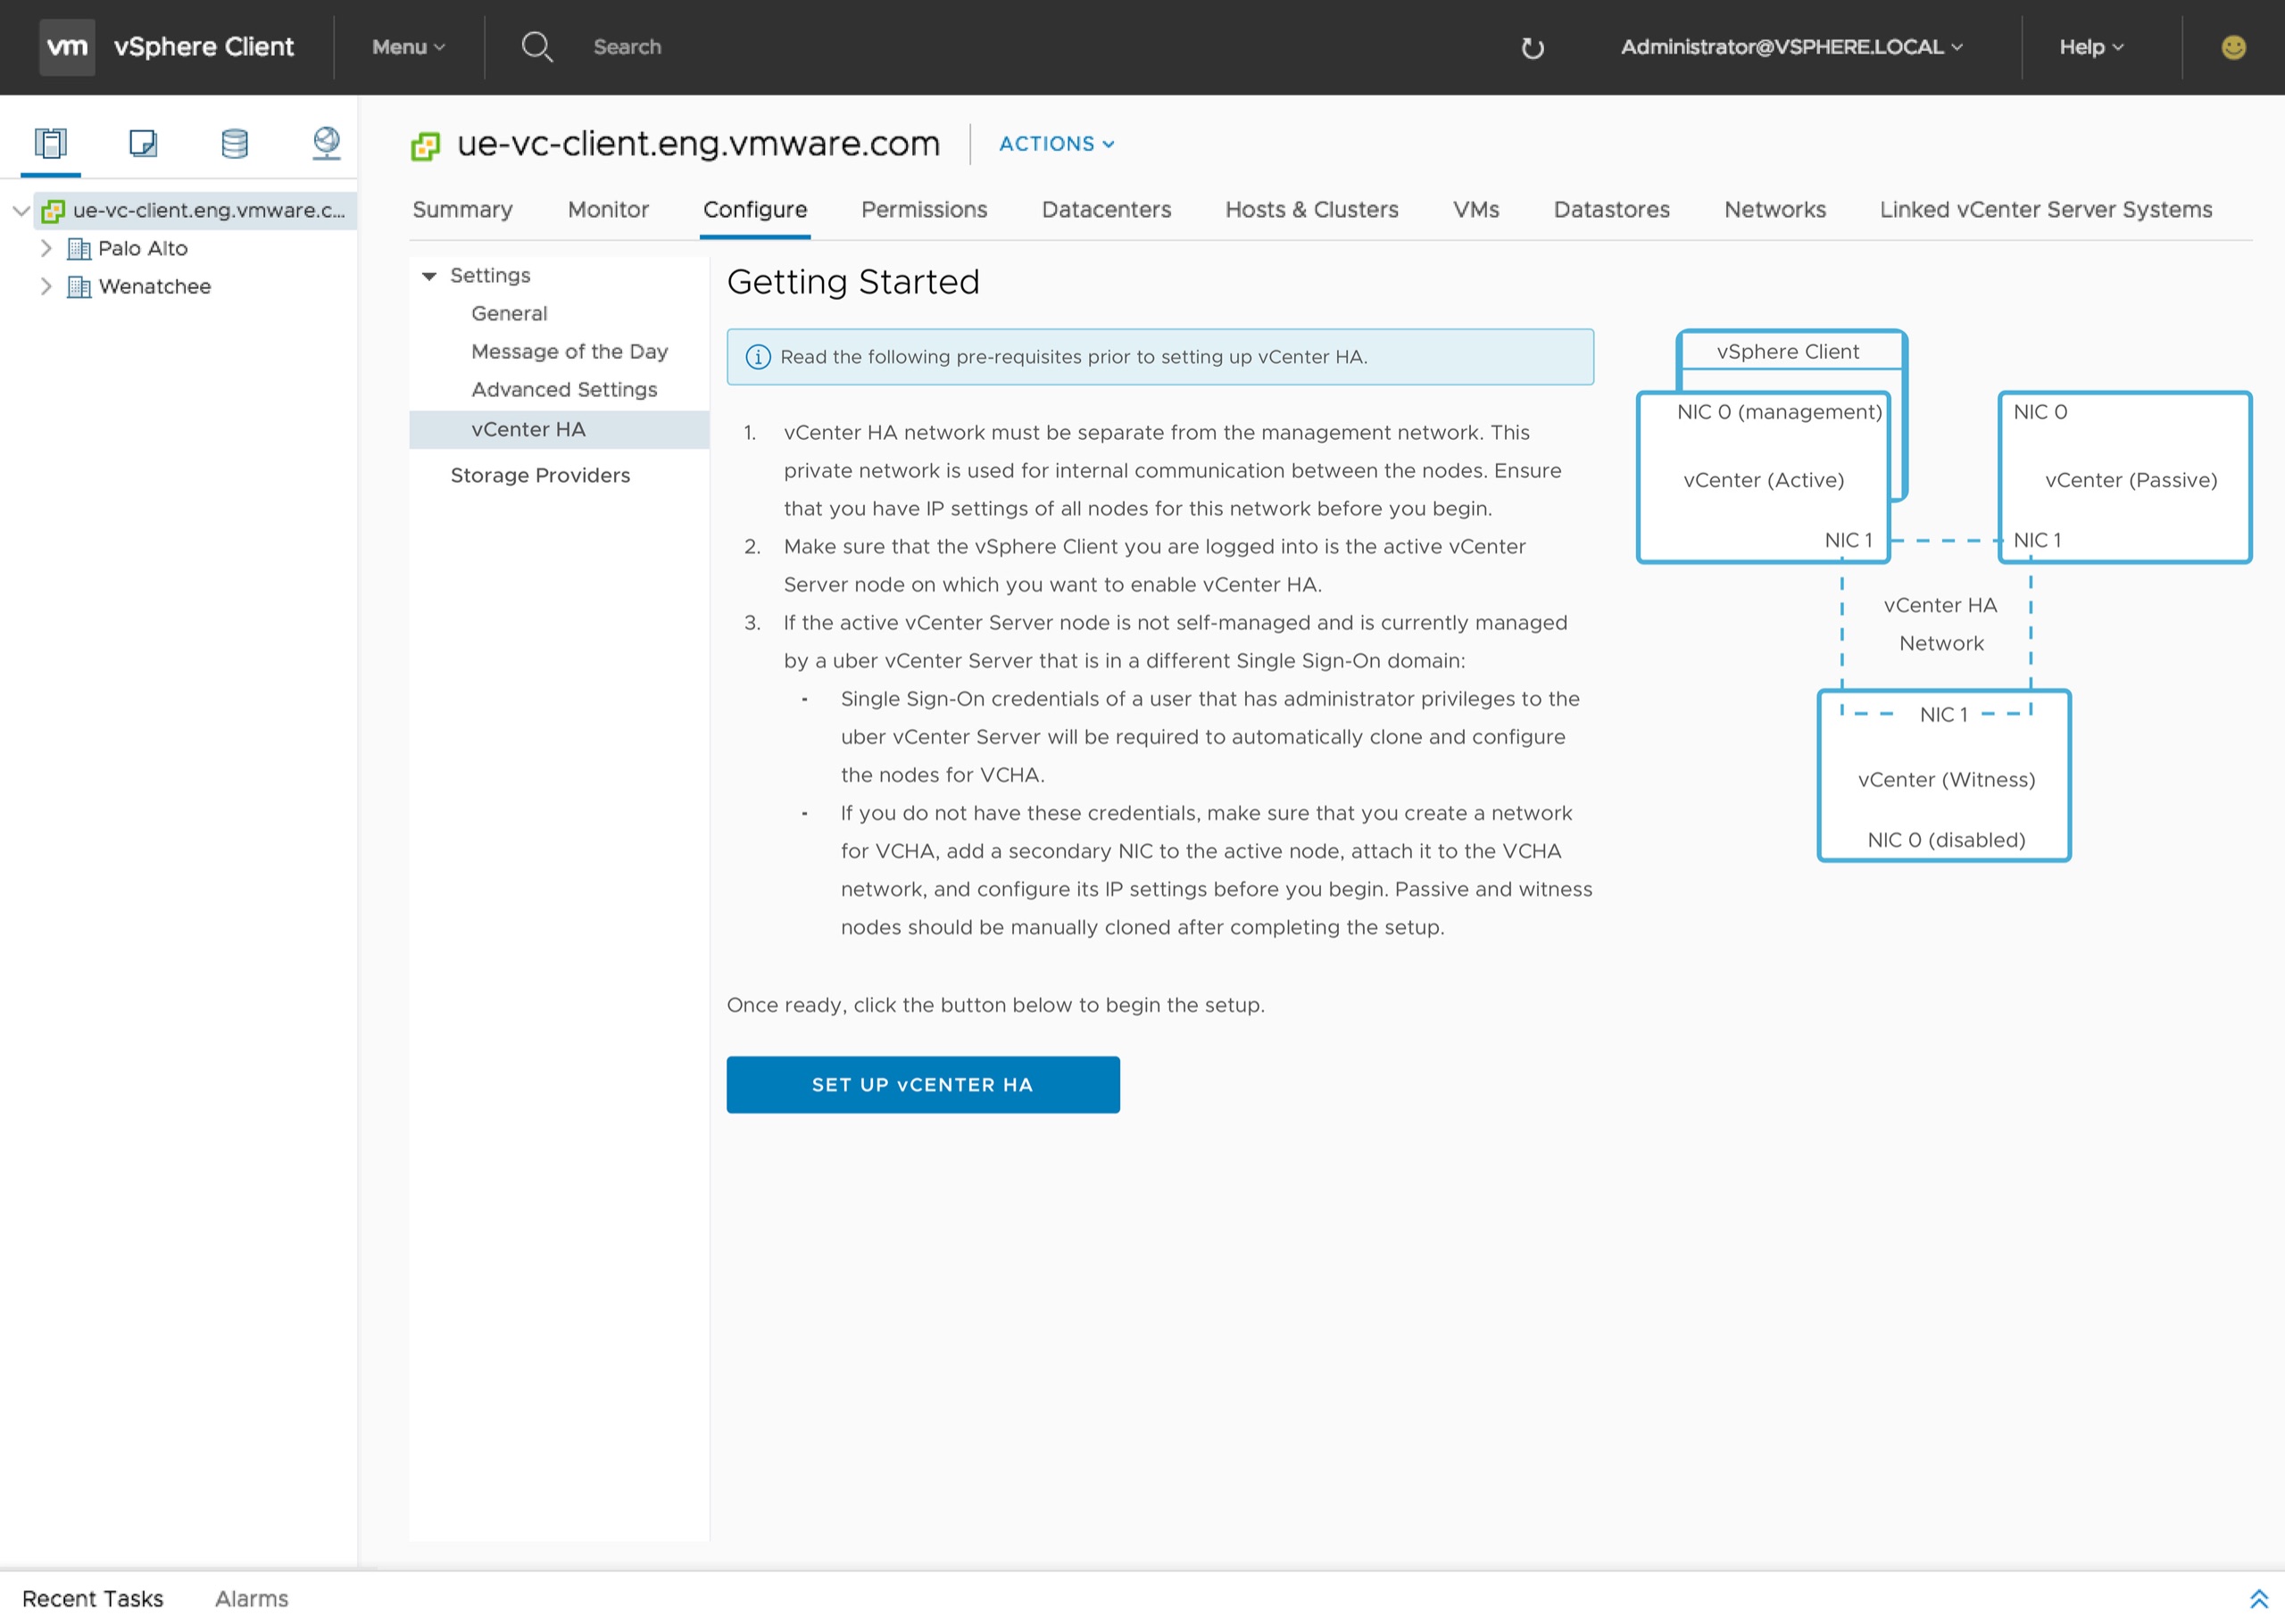The width and height of the screenshot is (2285, 1624).
Task: Open the Administrator@VSPHERE.LOCAL user menu
Action: click(x=1791, y=47)
